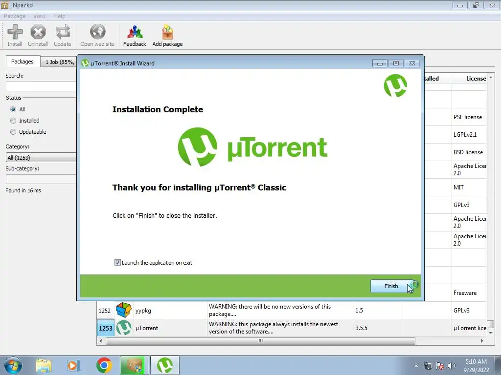Switch to the Packages tab
Image resolution: width=501 pixels, height=375 pixels.
point(23,62)
